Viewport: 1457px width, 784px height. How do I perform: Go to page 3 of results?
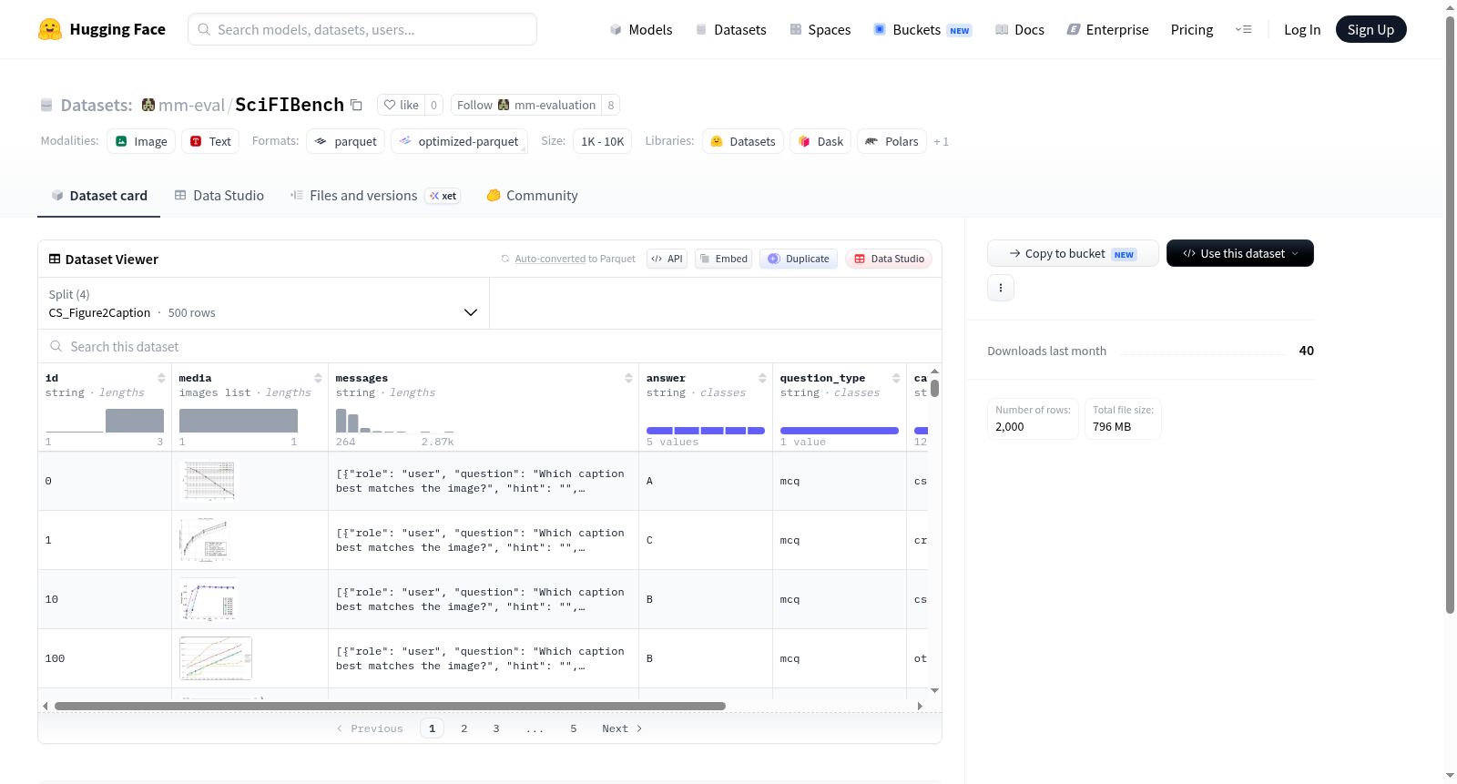tap(496, 728)
